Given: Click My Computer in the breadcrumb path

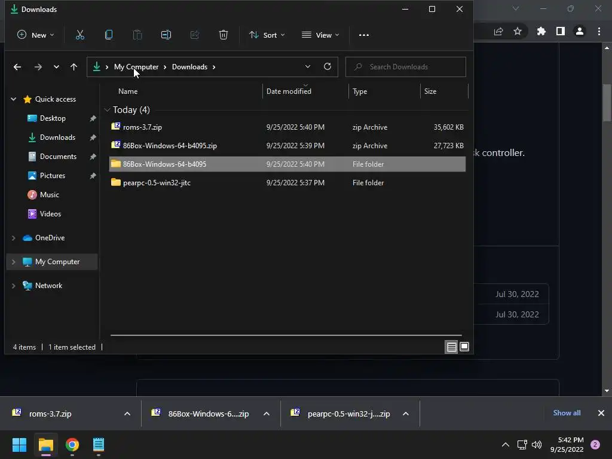Looking at the screenshot, I should pos(136,67).
